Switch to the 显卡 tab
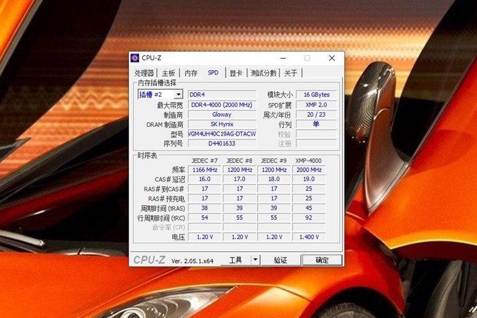 pyautogui.click(x=236, y=73)
